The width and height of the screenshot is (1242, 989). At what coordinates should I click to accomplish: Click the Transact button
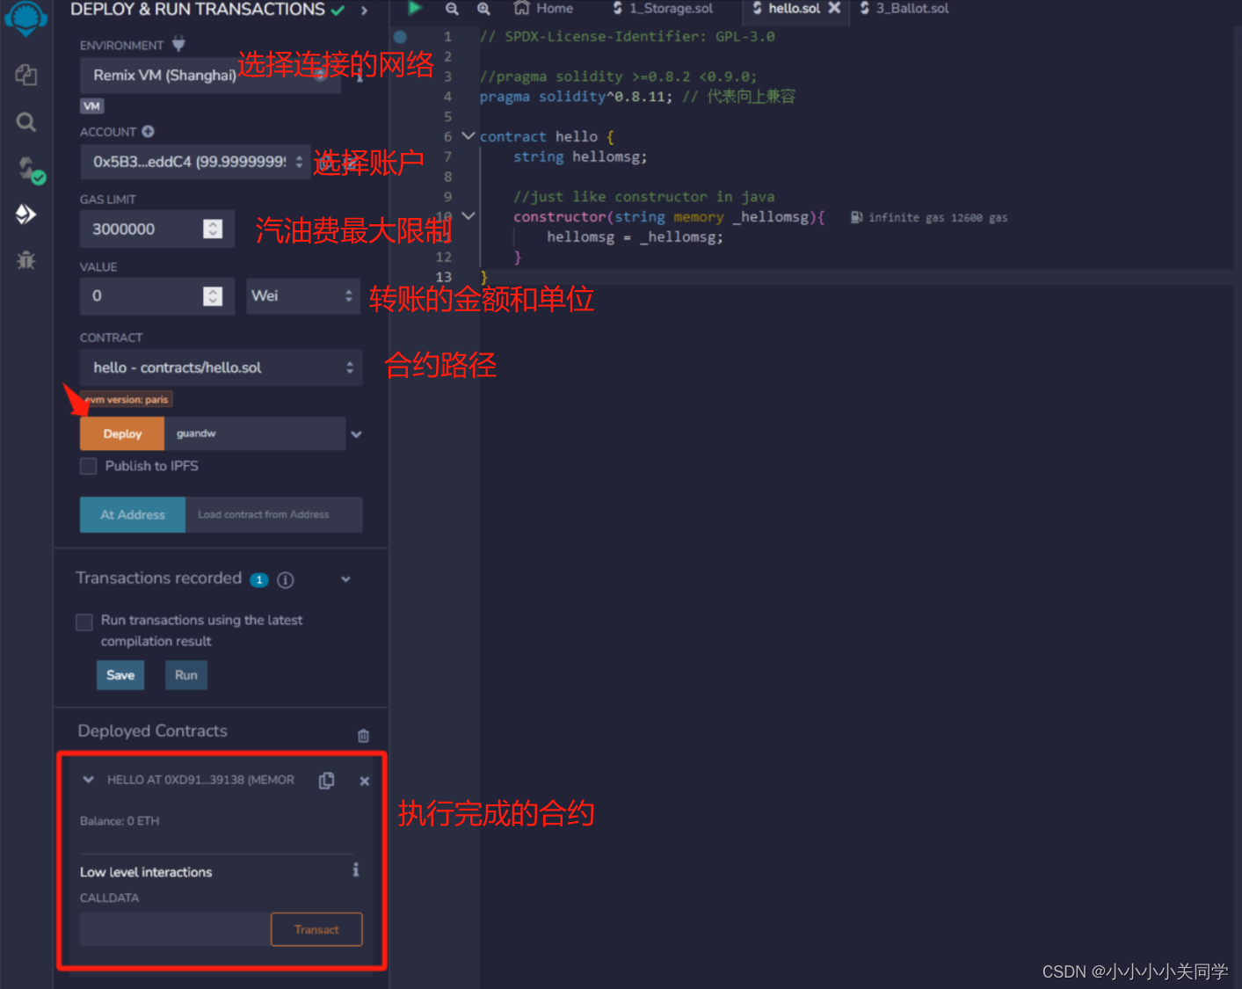(316, 929)
